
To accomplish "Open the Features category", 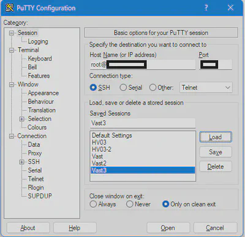I will tap(39, 76).
